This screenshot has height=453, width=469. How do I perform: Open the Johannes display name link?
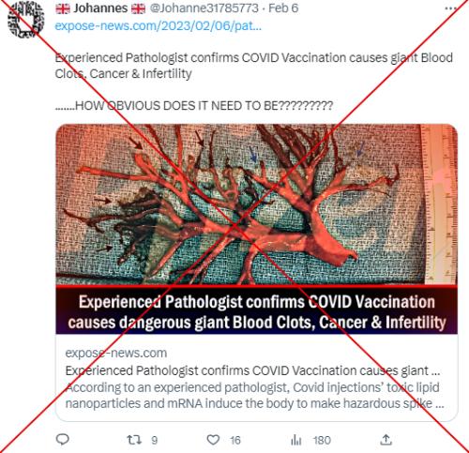[x=100, y=8]
